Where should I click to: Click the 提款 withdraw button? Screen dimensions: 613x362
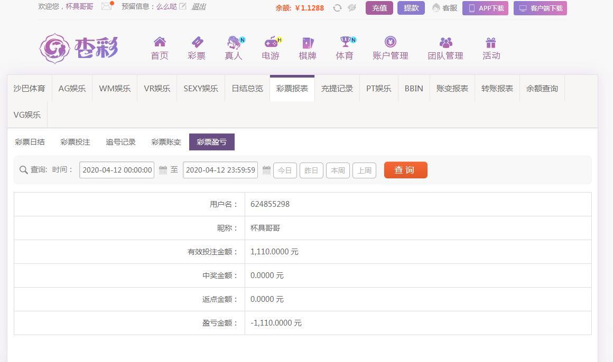pos(411,8)
